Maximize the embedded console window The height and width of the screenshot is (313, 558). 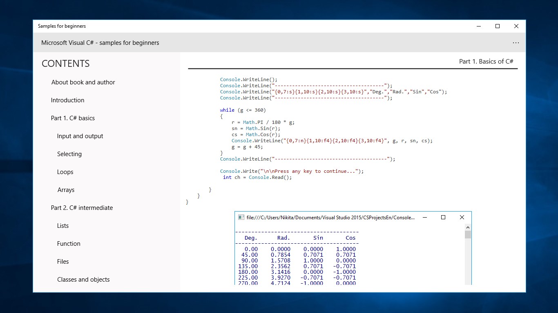point(443,217)
